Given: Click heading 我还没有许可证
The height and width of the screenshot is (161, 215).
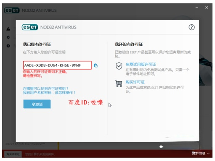Looking at the screenshot, I should (x=129, y=44).
